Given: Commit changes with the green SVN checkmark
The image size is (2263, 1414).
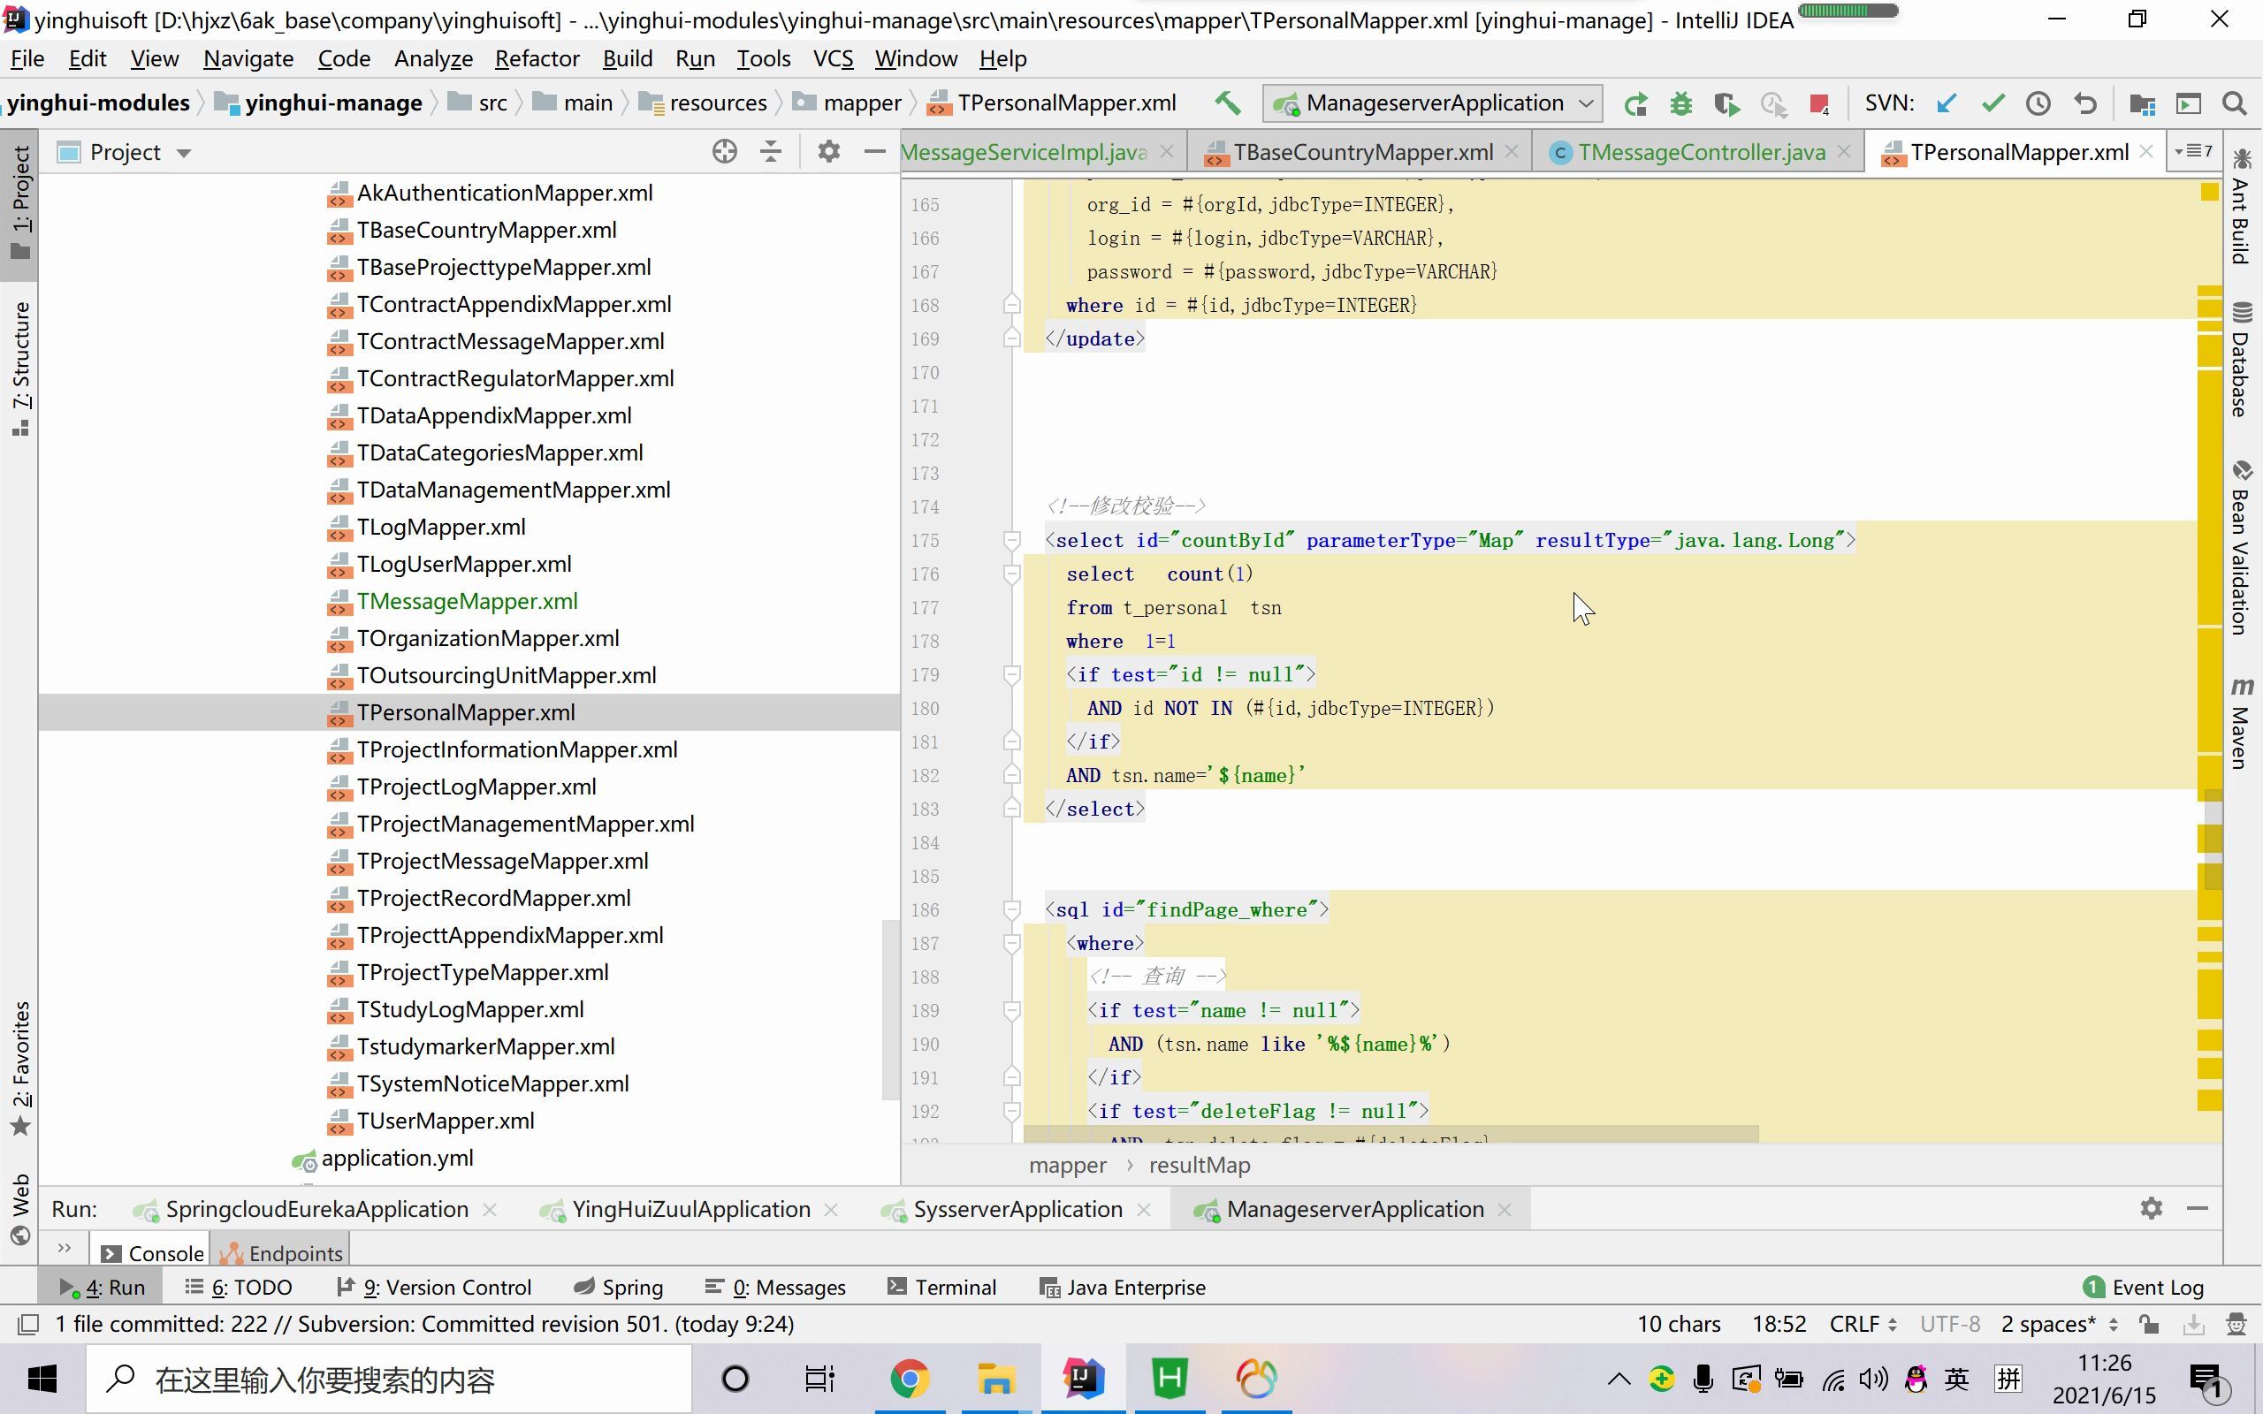Looking at the screenshot, I should pyautogui.click(x=1993, y=103).
